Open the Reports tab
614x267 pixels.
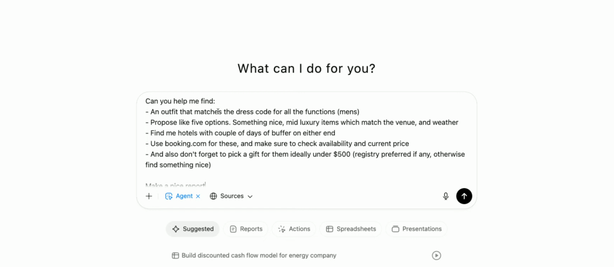246,229
